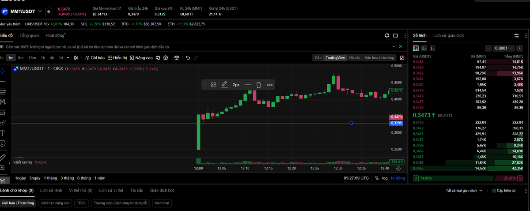The height and width of the screenshot is (211, 530).
Task: Select the Text tool in drawing sidebar
Action: pyautogui.click(x=3, y=133)
